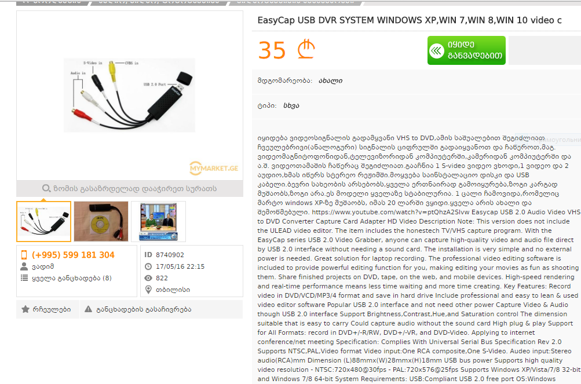Image resolution: width=581 pixels, height=384 pixels.
Task: Open seller's all listings (8) link
Action: 71,278
